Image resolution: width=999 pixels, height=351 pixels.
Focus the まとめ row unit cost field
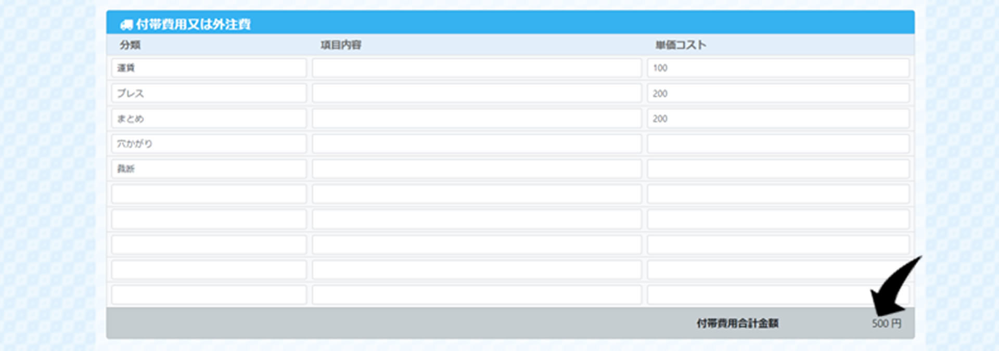(x=778, y=119)
